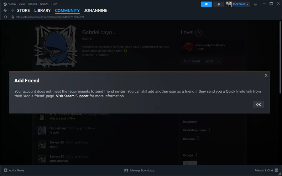The width and height of the screenshot is (282, 176).
Task: Navigate forward with the right arrow
Action: pos(12,10)
